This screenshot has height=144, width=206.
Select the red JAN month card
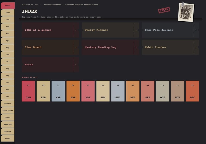(28, 91)
